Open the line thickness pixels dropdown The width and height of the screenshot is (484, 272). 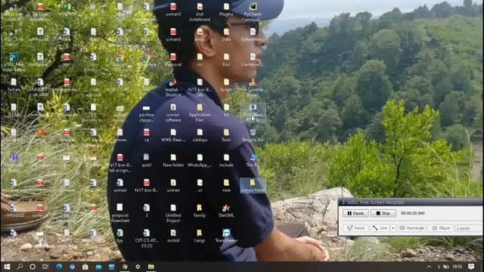point(469,228)
